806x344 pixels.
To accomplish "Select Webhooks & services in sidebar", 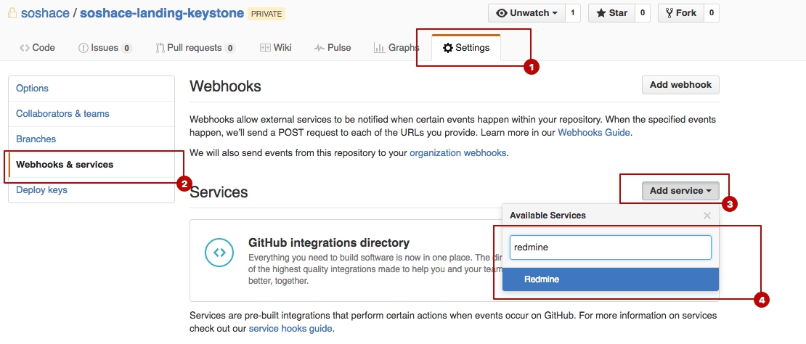I will point(91,164).
